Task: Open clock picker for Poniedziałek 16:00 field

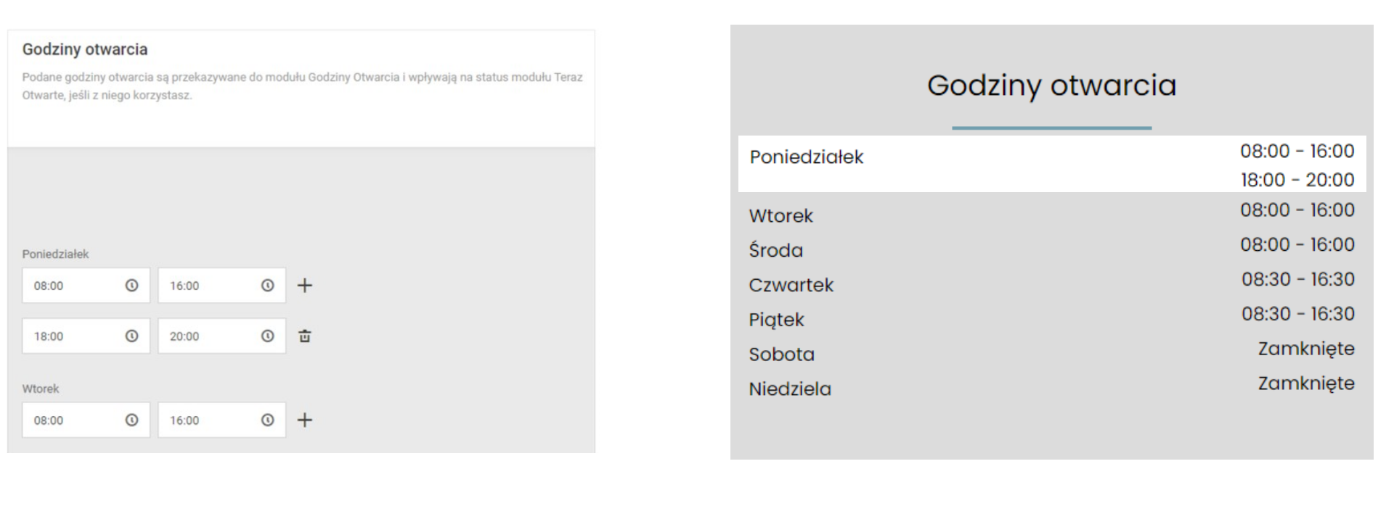Action: click(268, 286)
